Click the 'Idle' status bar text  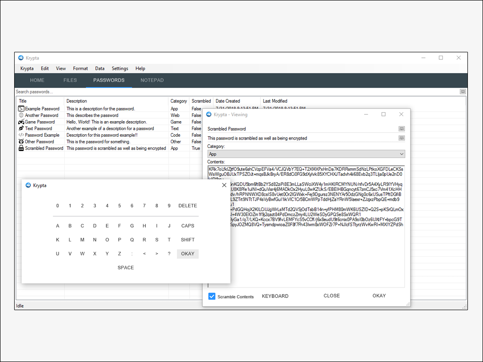pyautogui.click(x=20, y=305)
